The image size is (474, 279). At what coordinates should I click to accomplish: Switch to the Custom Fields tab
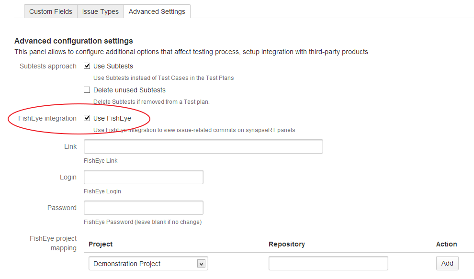pos(51,11)
